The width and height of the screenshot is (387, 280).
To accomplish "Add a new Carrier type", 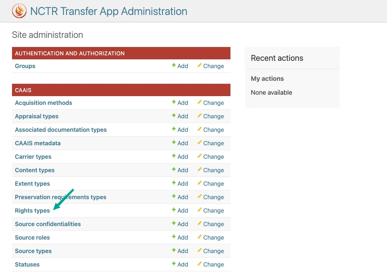I will coord(183,157).
